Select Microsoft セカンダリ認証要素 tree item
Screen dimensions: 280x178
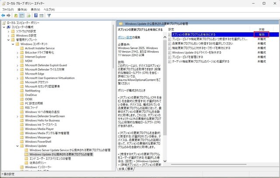42,86
